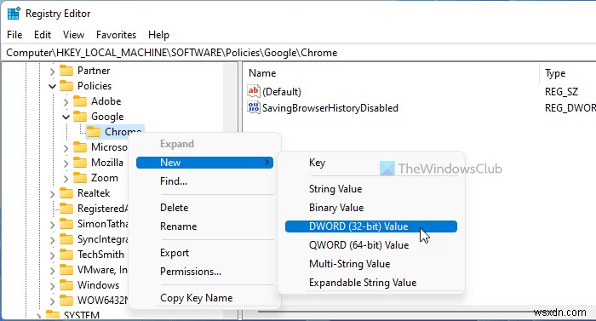
Task: Choose Find... from the context menu
Action: click(x=204, y=181)
